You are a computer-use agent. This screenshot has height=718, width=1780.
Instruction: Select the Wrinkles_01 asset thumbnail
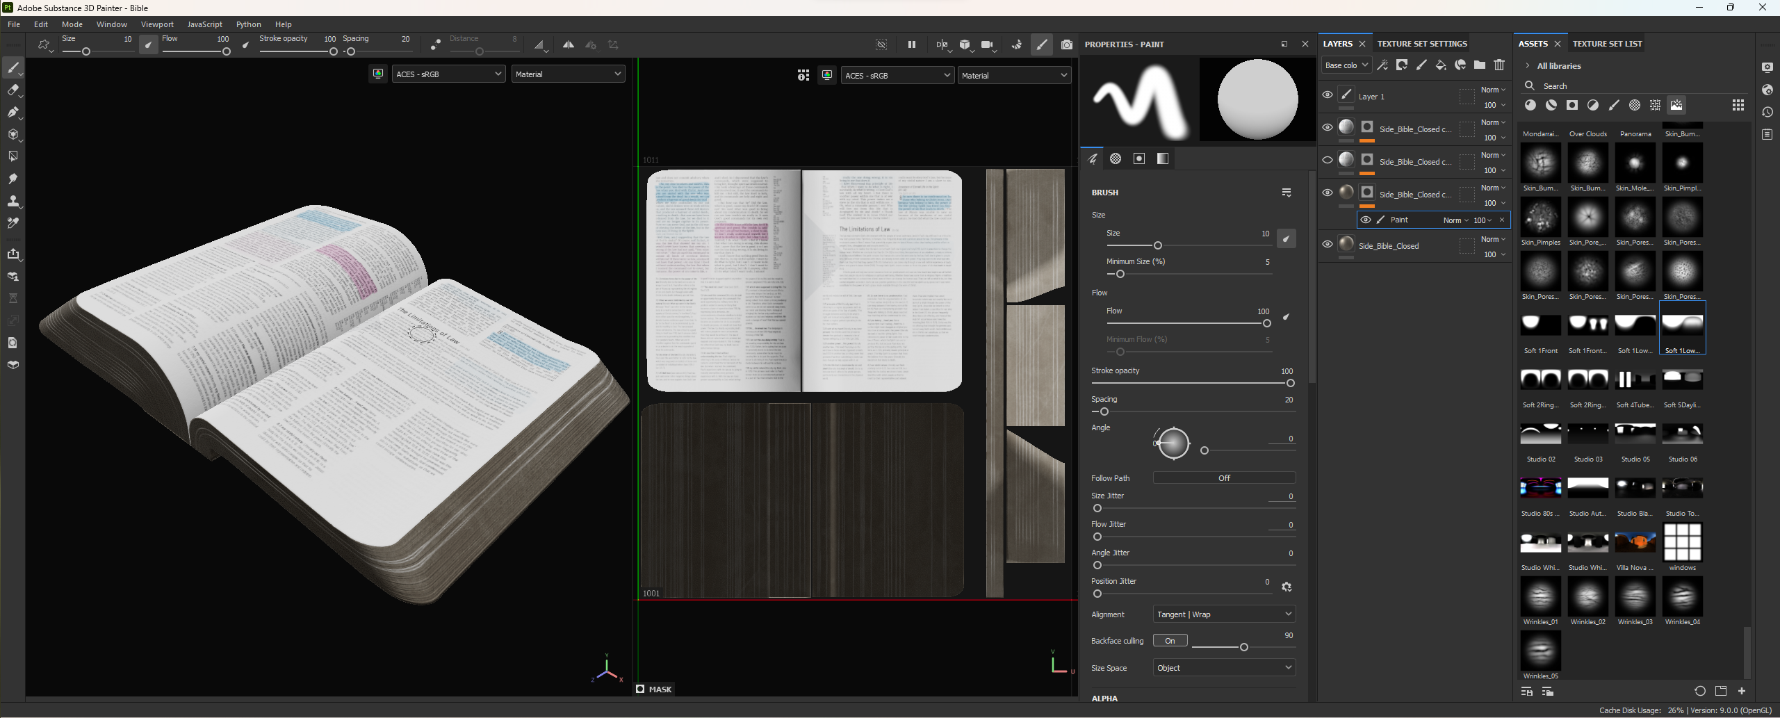[1540, 597]
